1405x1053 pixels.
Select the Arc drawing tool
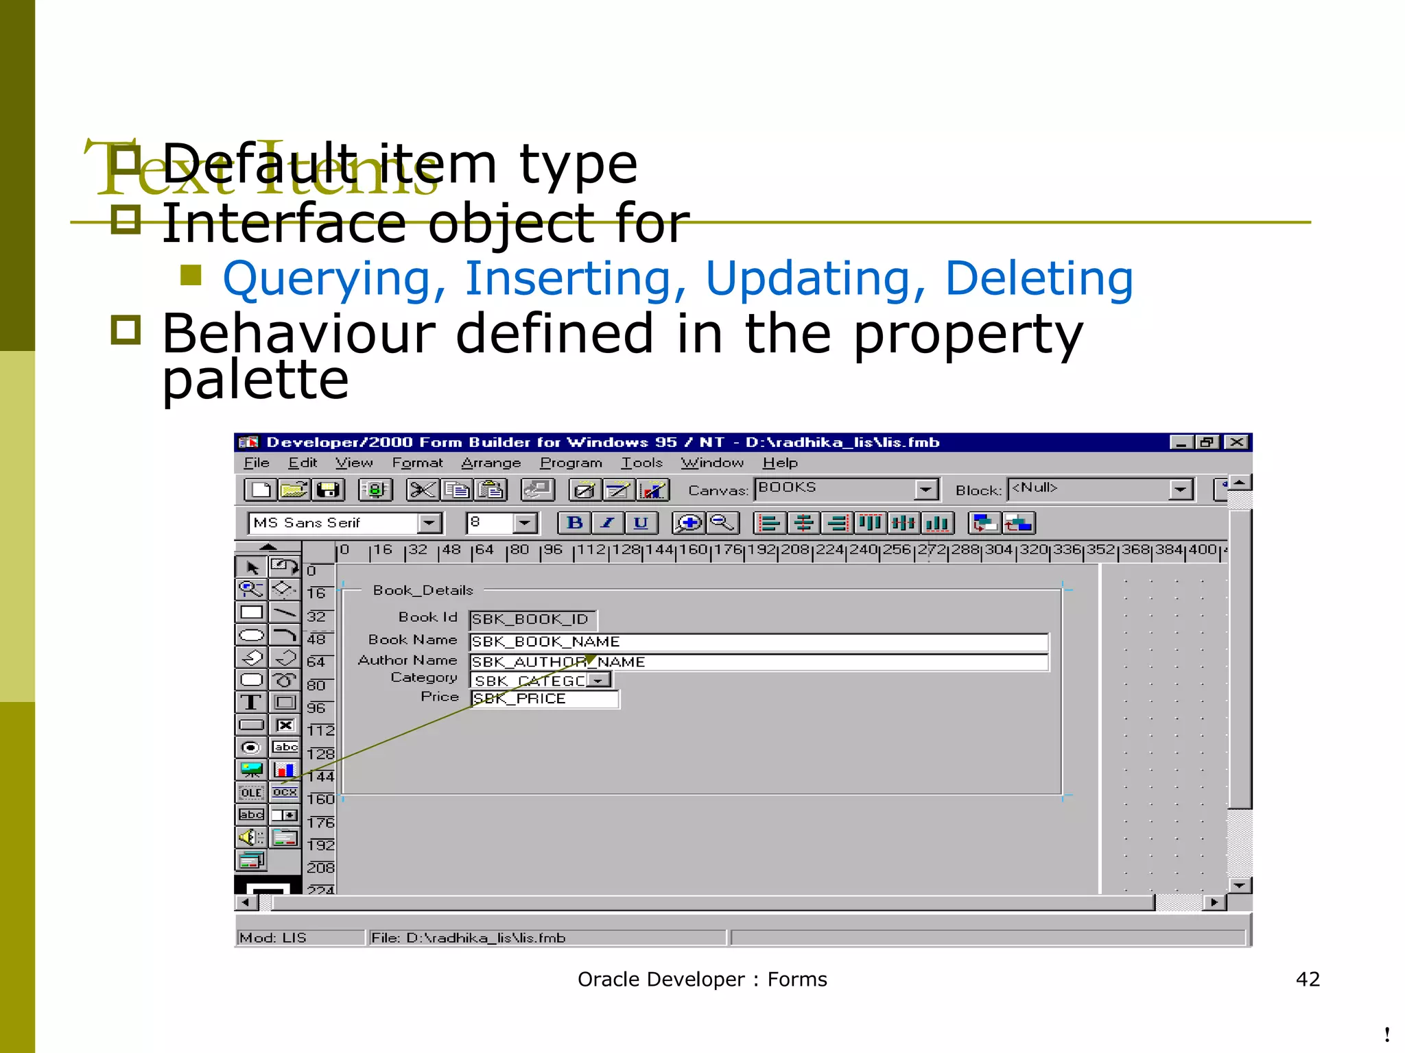[x=284, y=635]
